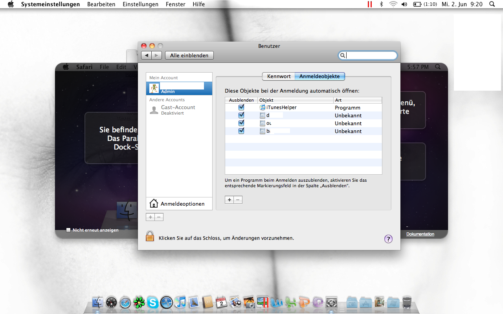Open the Apple menu
This screenshot has height=314, width=503.
[x=11, y=4]
